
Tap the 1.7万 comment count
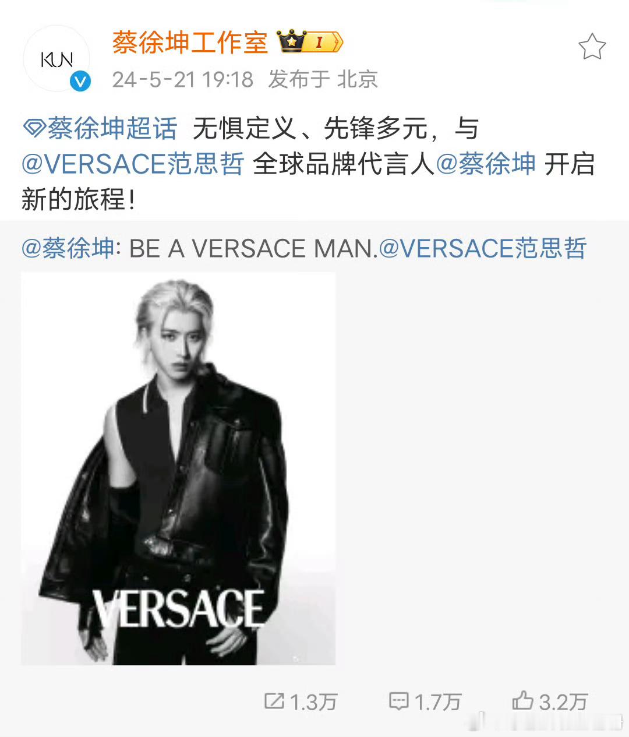(x=438, y=701)
